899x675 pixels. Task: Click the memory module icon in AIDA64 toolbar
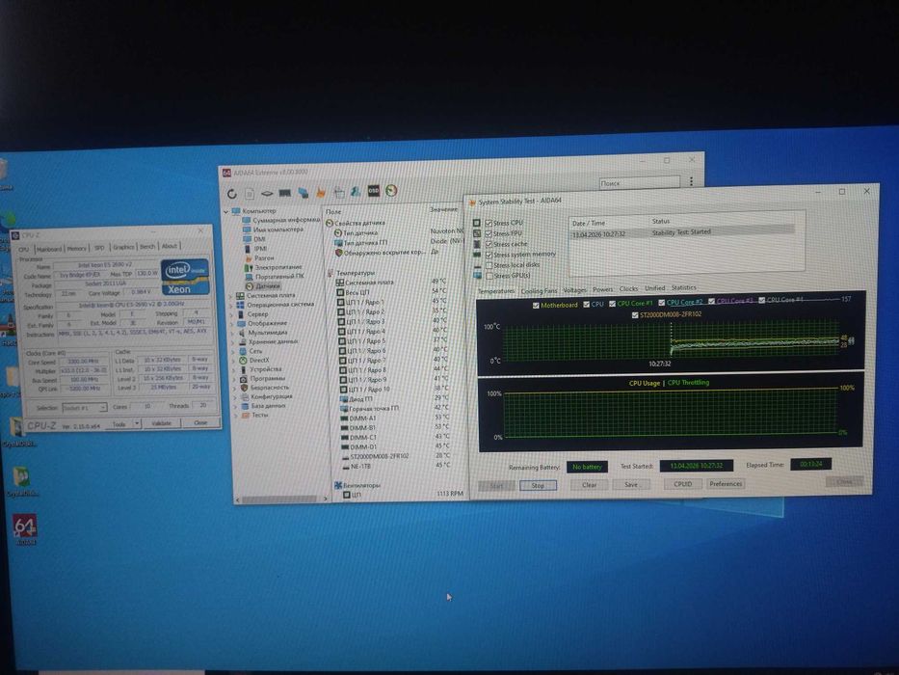pyautogui.click(x=285, y=193)
